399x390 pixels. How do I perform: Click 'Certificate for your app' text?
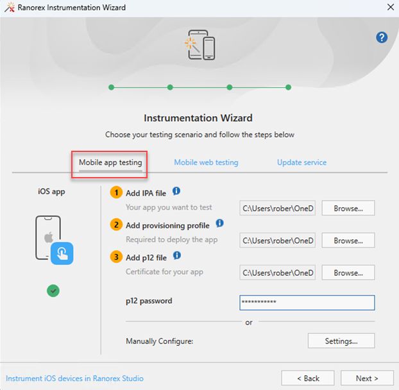(164, 272)
